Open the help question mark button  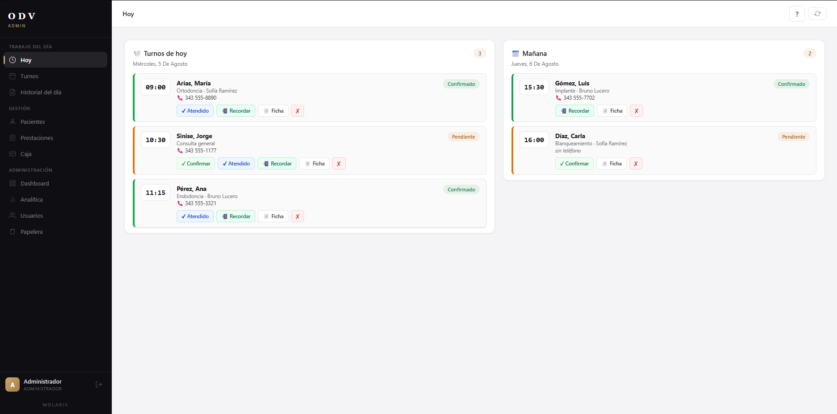[x=797, y=14]
